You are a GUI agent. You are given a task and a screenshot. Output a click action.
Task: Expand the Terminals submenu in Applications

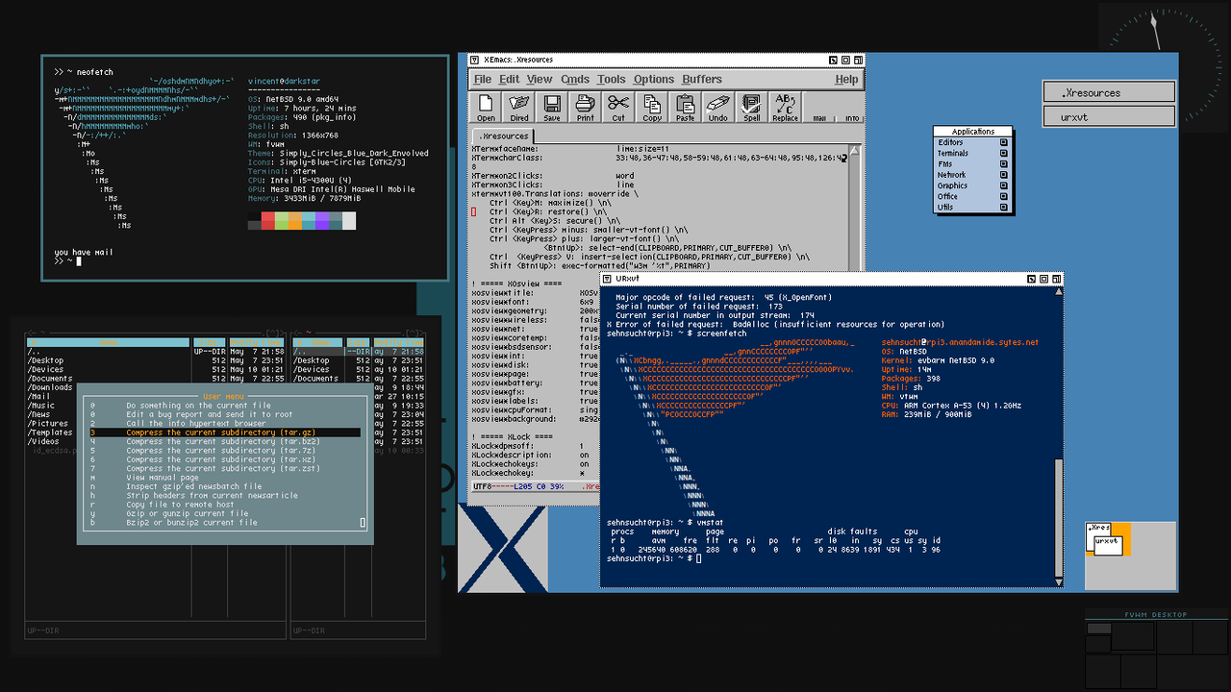pos(972,153)
